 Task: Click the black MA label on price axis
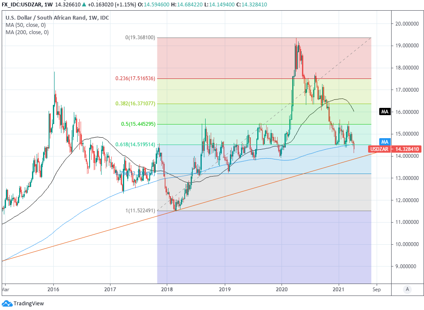pos(385,112)
